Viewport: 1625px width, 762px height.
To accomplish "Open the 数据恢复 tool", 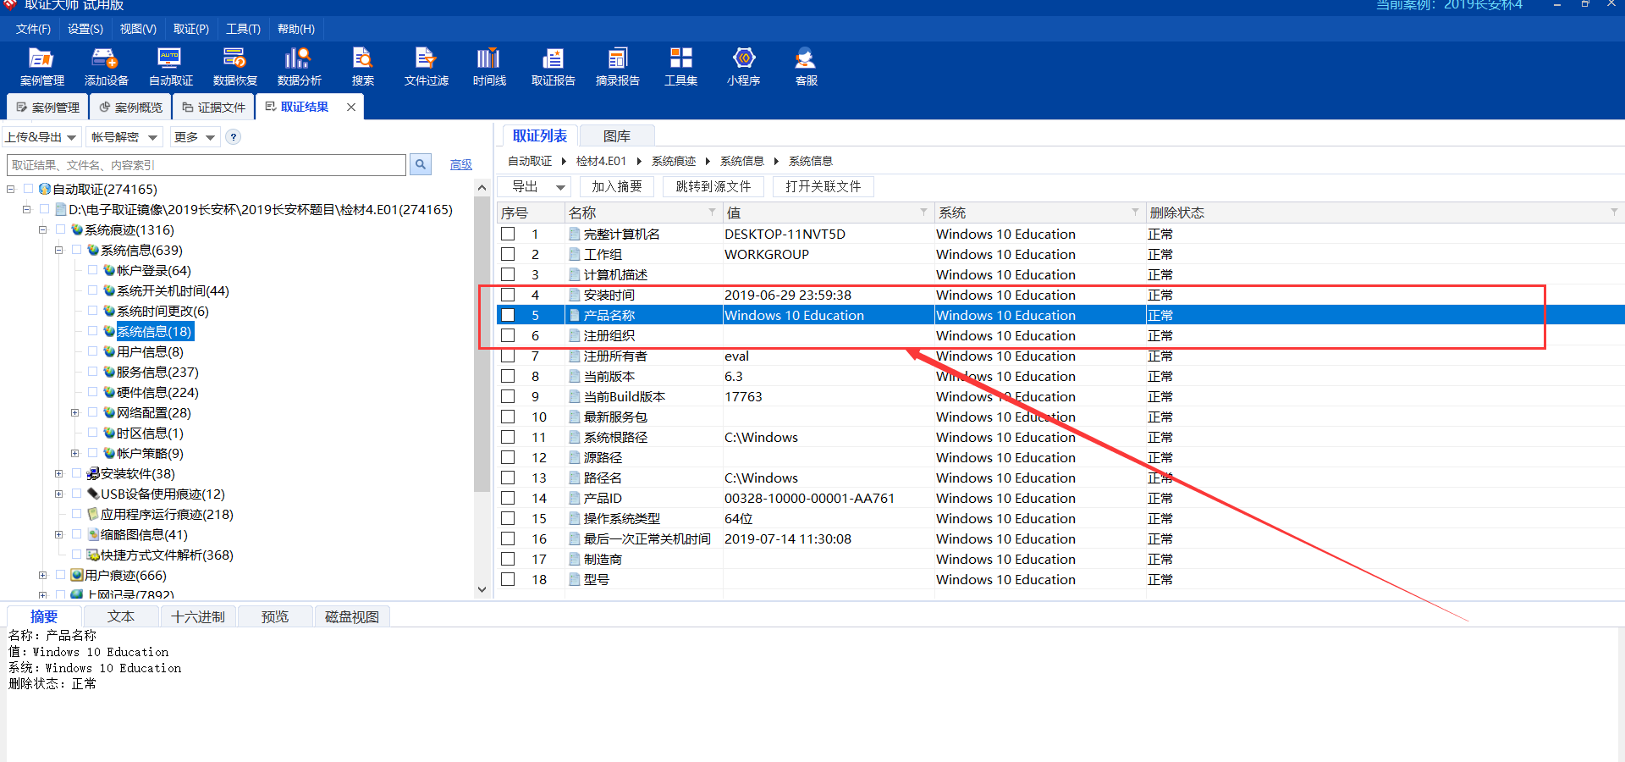I will [x=234, y=66].
